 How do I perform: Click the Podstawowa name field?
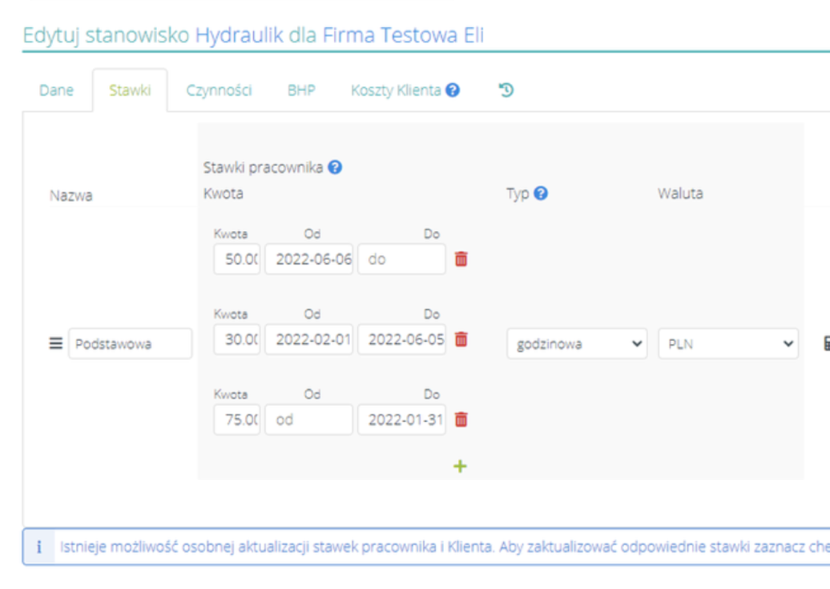[x=130, y=344]
